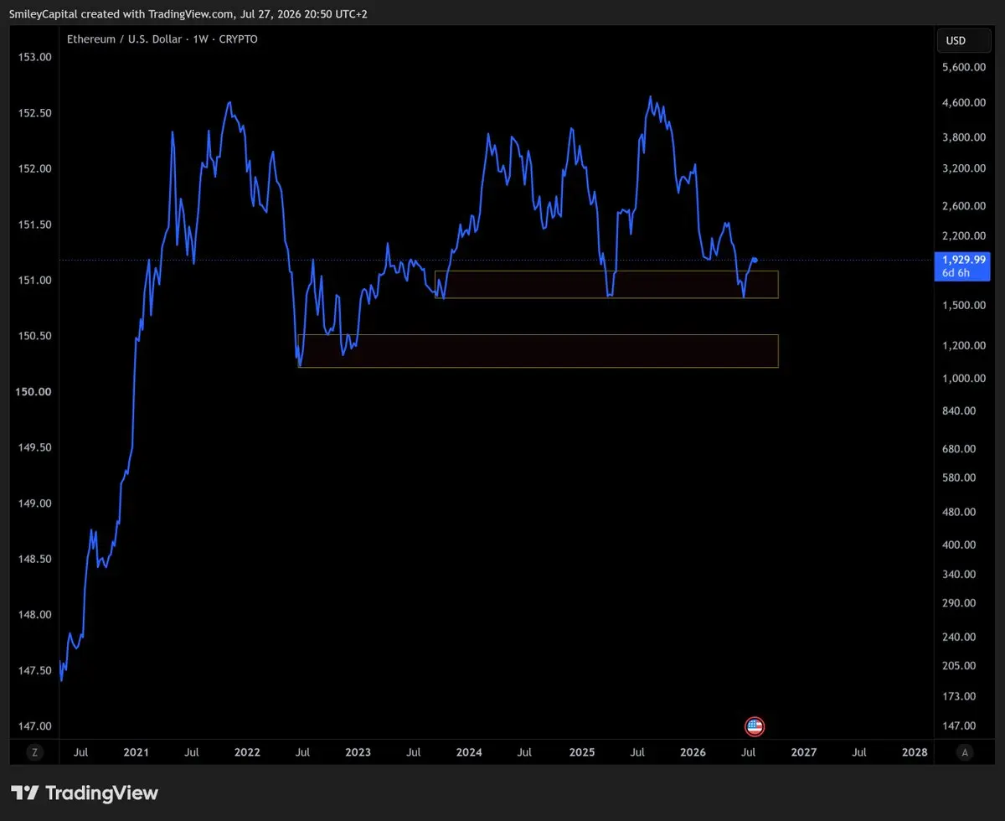Click the 290.00 price scale label
Image resolution: width=1005 pixels, height=821 pixels.
click(x=959, y=603)
